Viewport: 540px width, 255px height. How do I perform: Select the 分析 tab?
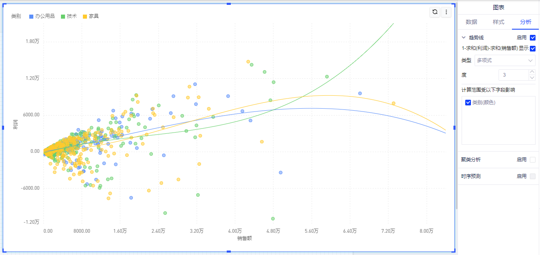pyautogui.click(x=526, y=22)
